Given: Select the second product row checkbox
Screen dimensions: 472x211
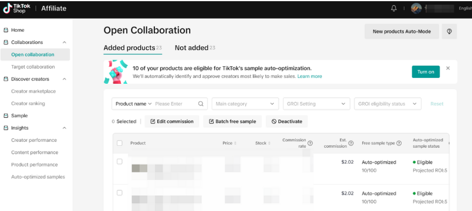Looking at the screenshot, I should [120, 193].
